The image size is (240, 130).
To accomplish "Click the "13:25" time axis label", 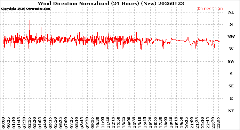I will [124, 123].
